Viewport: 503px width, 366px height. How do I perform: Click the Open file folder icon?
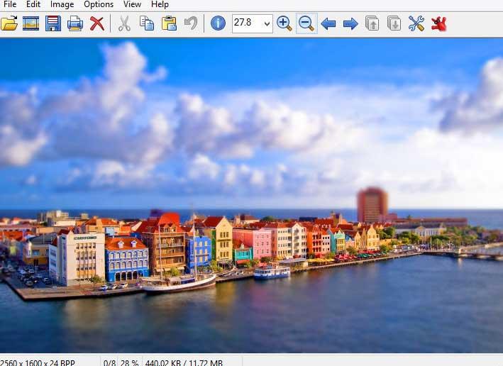9,23
